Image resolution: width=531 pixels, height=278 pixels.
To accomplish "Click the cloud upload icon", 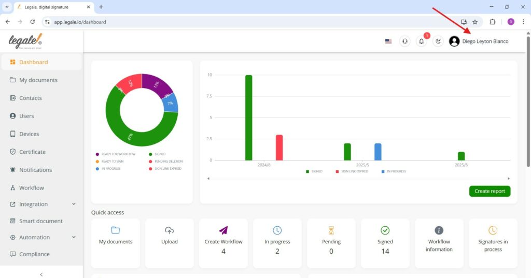I will coord(170,230).
